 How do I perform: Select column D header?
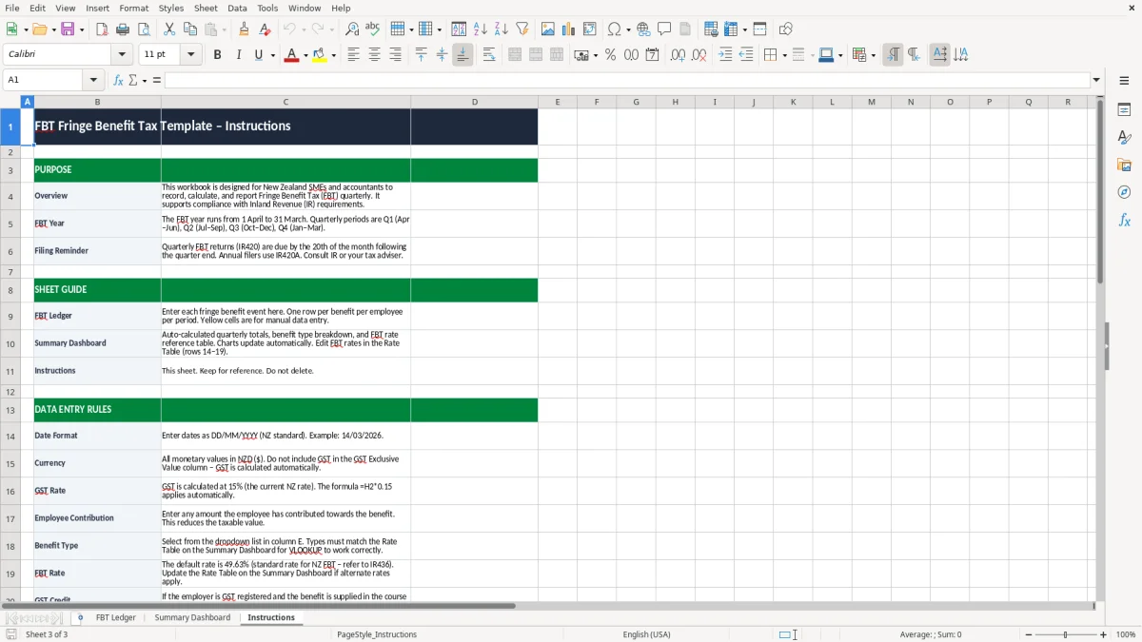click(x=474, y=102)
